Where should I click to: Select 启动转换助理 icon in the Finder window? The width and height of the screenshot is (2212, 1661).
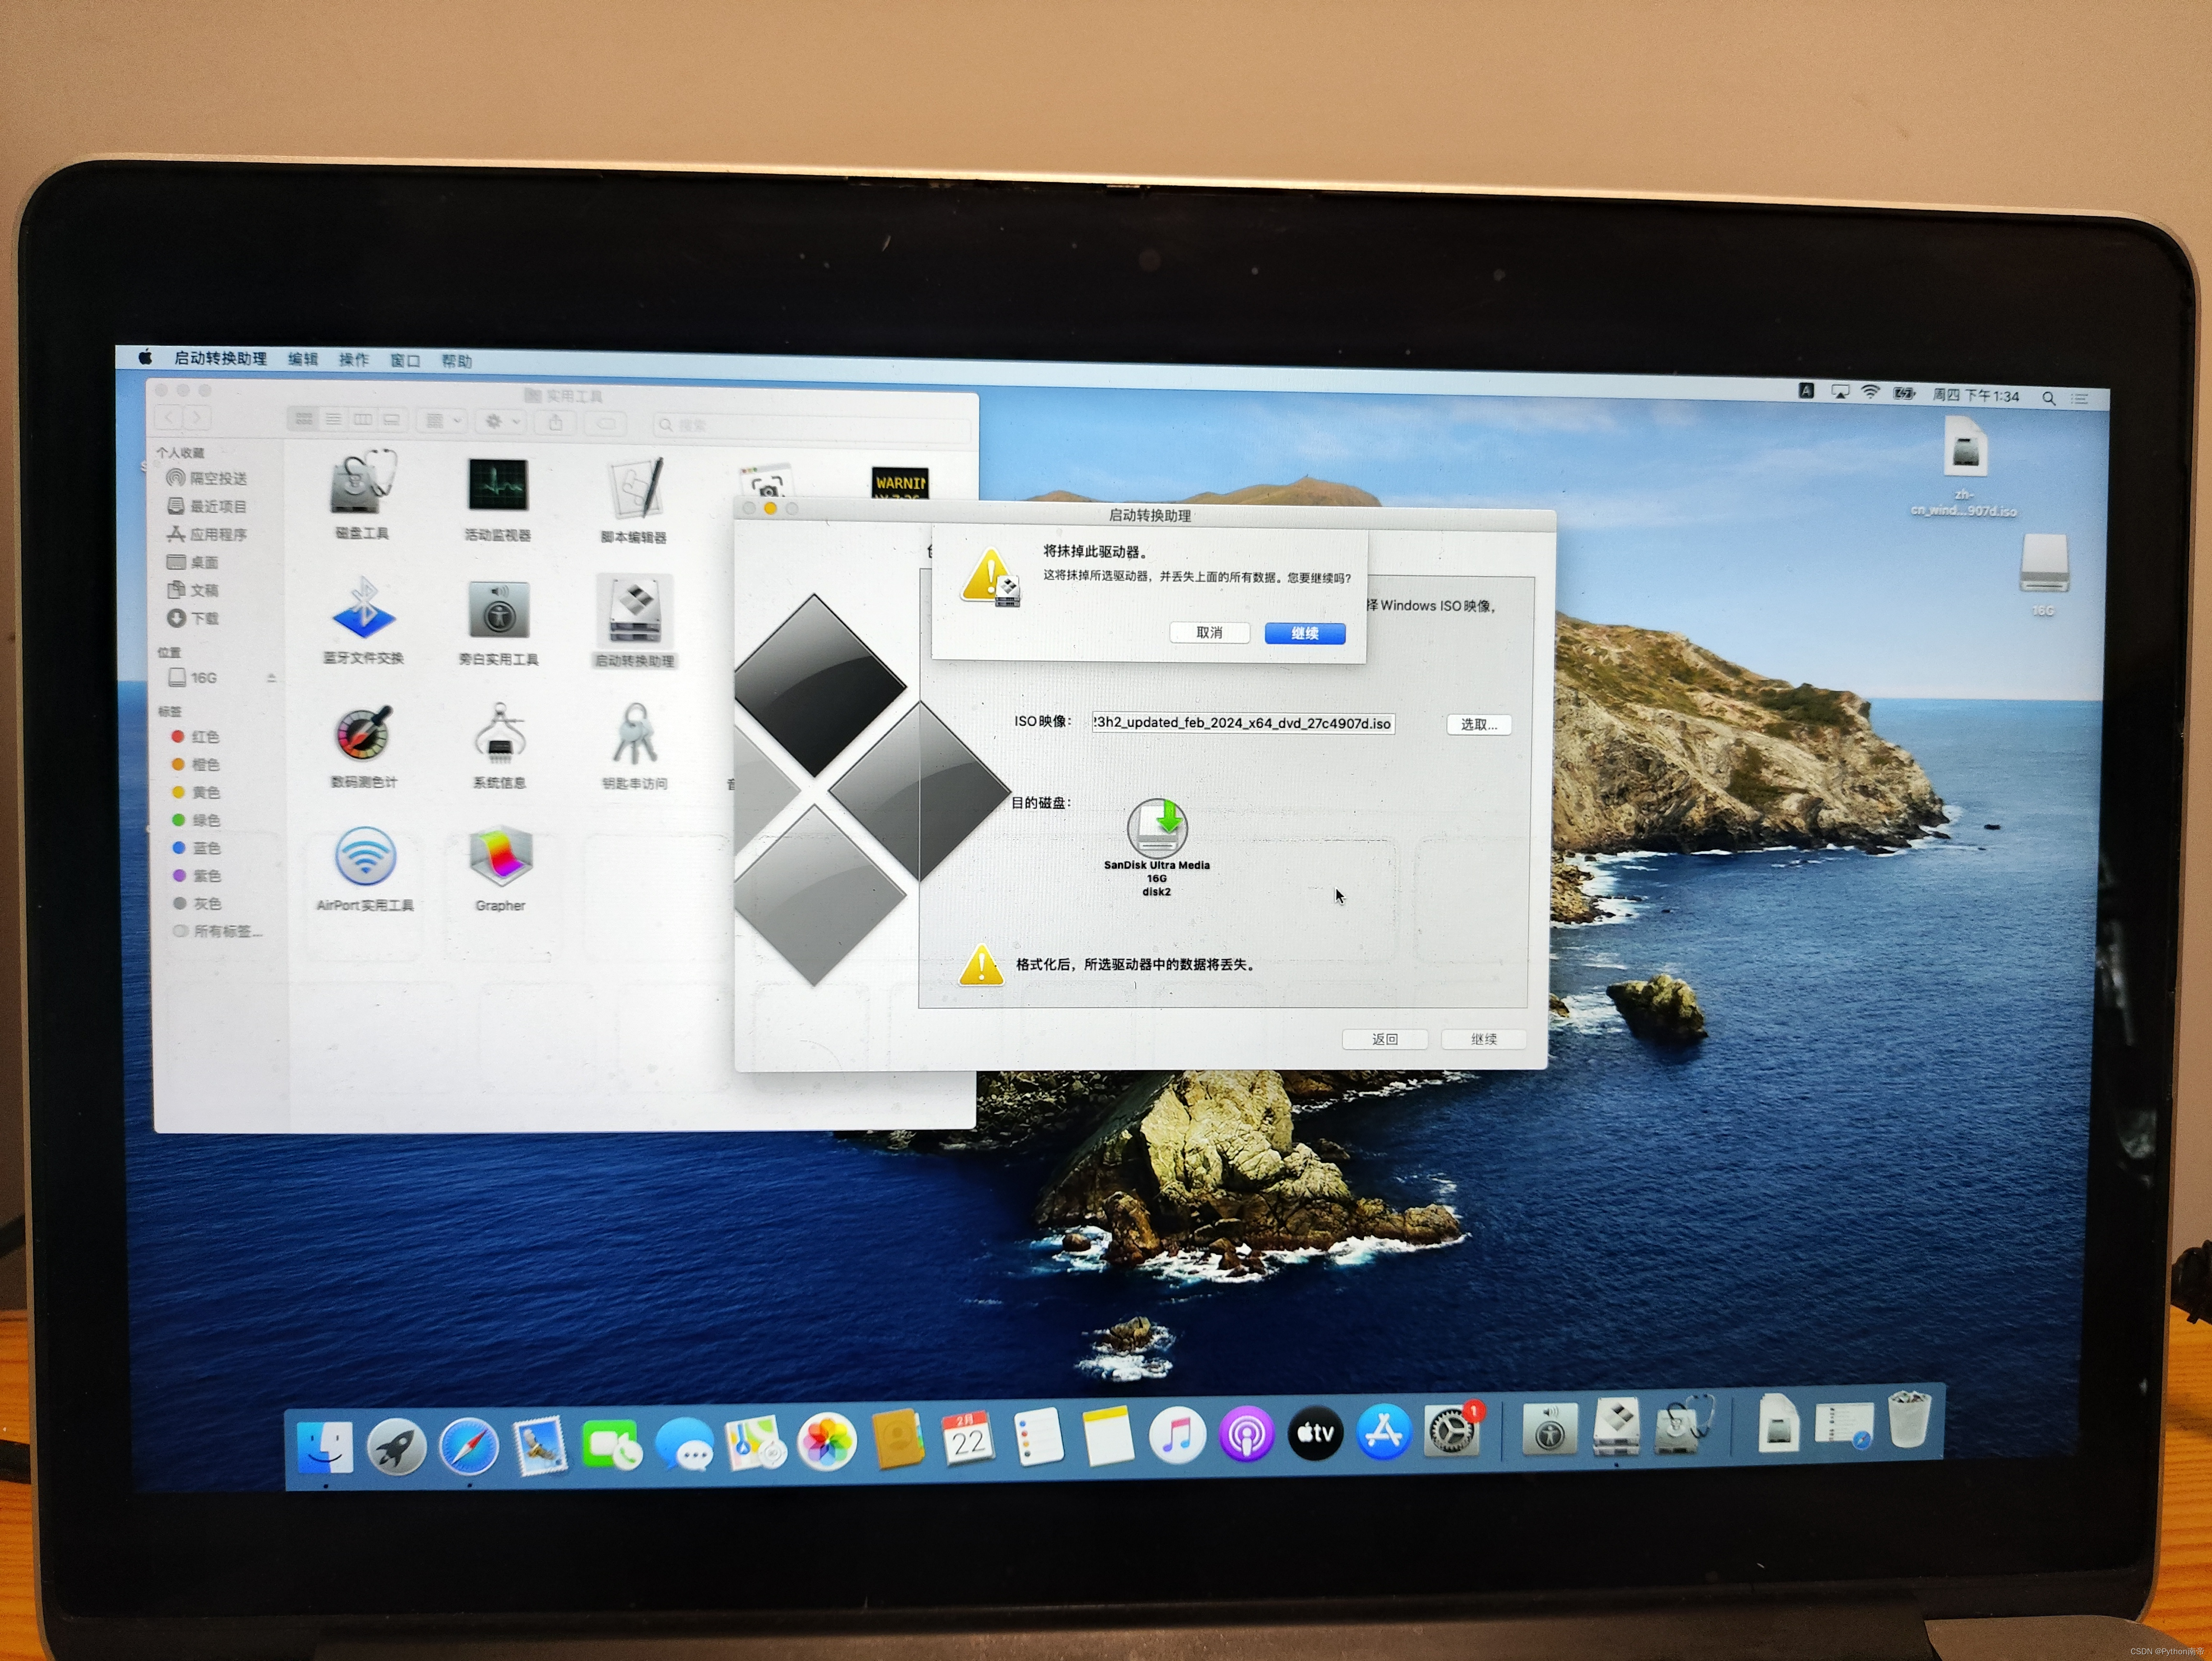coord(634,622)
